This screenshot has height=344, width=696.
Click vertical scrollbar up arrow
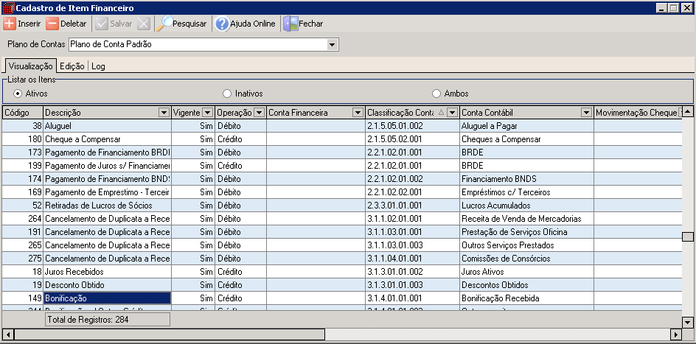point(688,110)
